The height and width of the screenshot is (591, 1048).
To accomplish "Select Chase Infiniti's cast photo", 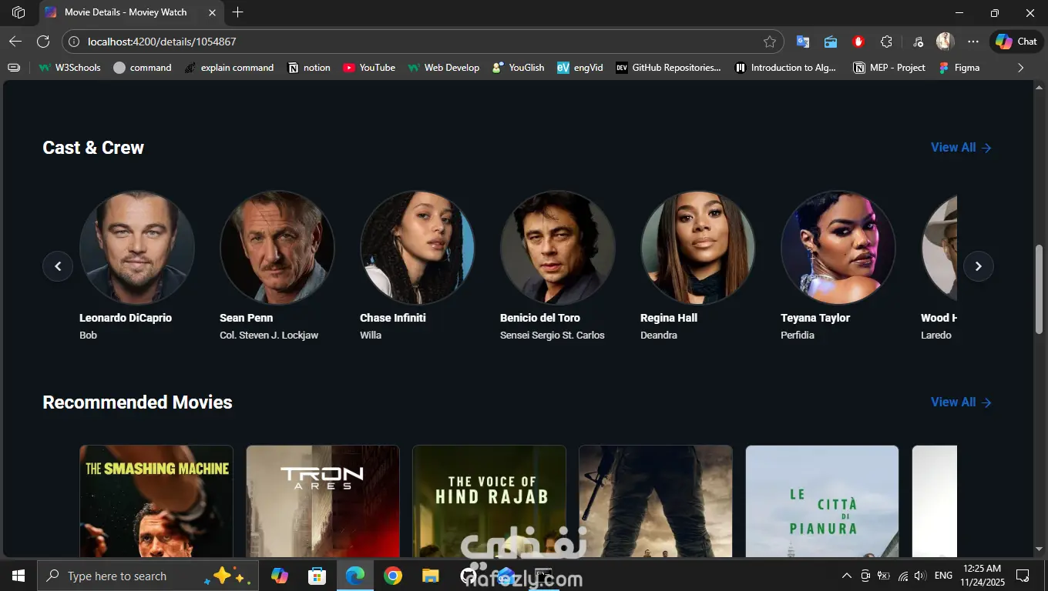I will click(x=418, y=248).
